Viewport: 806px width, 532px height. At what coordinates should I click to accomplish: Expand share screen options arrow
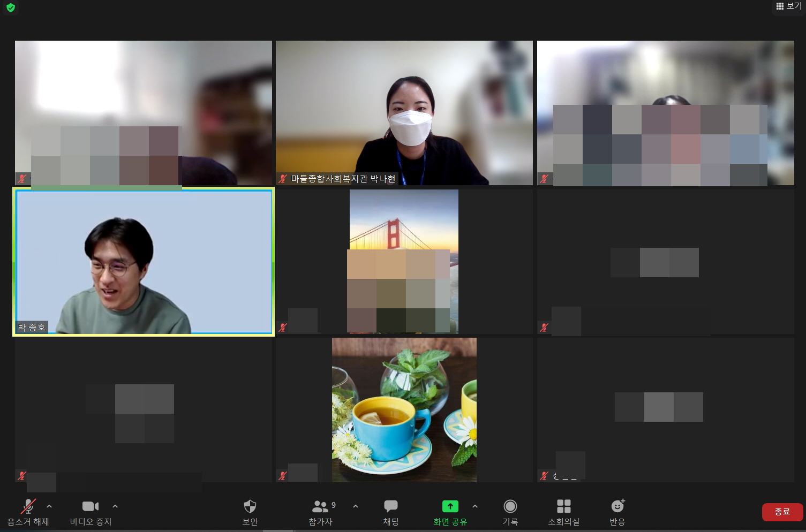(475, 506)
